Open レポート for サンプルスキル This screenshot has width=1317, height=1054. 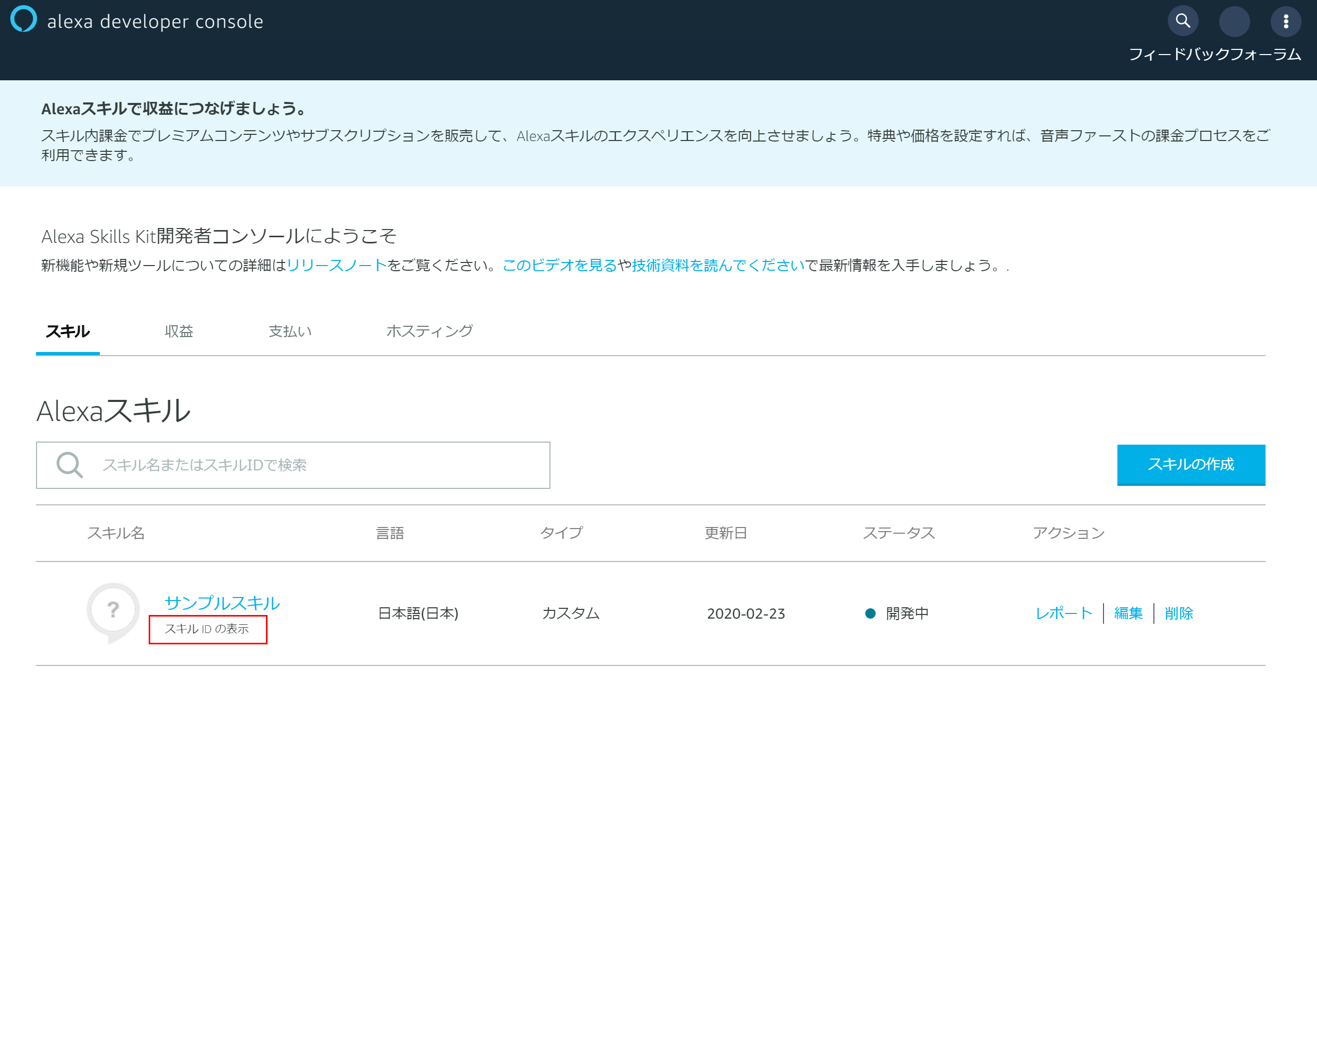click(1063, 613)
